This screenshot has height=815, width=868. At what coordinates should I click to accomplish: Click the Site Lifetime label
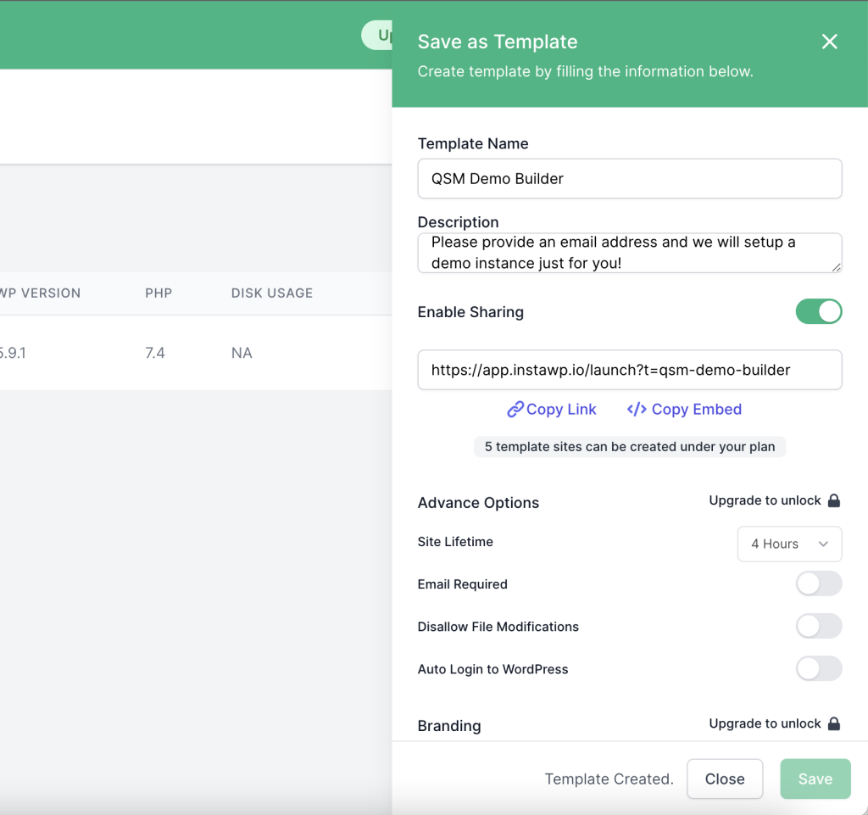(455, 541)
